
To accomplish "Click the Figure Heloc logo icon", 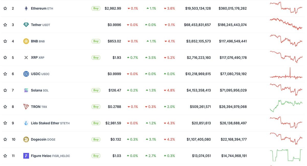I will click(26, 156).
